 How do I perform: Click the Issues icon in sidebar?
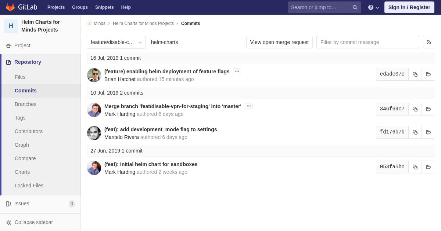point(8,203)
